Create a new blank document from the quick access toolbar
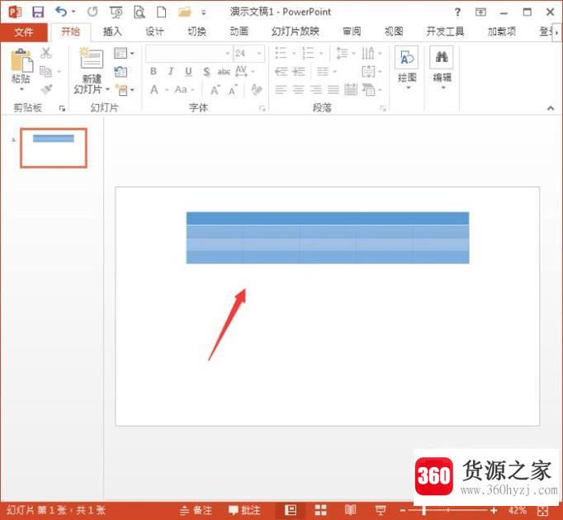 pos(161,12)
